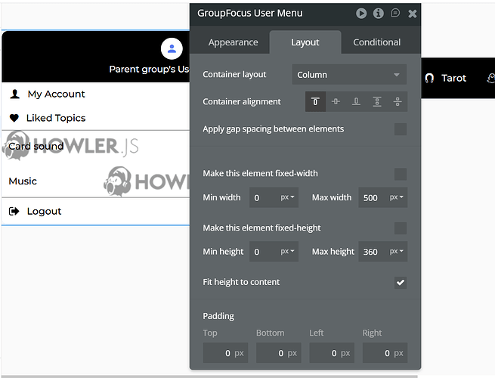This screenshot has height=378, width=495.
Task: Close the GroupFocus User Menu panel
Action: [413, 14]
